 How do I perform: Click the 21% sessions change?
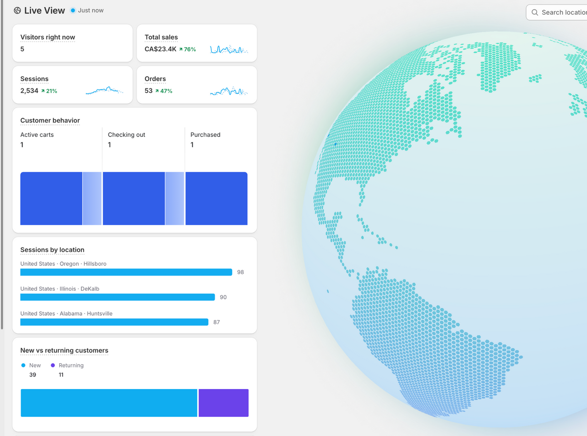[51, 91]
